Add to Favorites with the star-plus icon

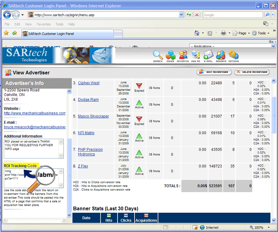(15, 33)
